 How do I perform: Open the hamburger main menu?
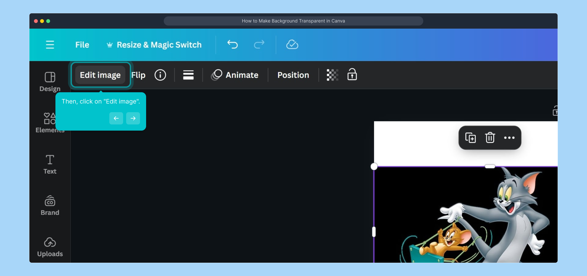tap(50, 45)
